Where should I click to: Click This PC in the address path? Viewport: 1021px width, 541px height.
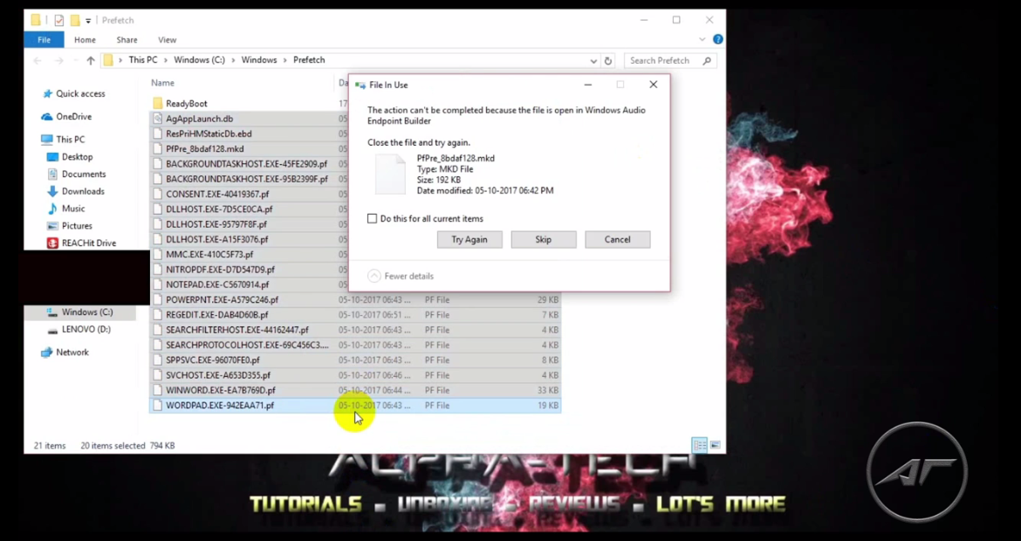[142, 60]
